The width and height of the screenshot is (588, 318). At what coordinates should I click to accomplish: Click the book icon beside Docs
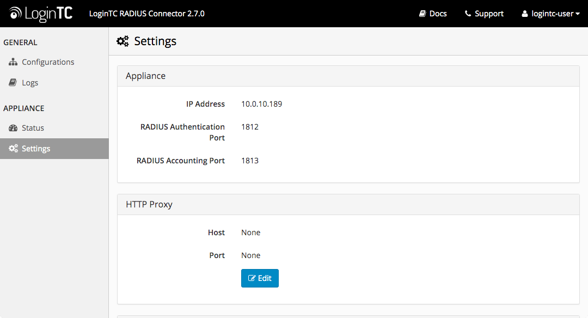coord(423,13)
